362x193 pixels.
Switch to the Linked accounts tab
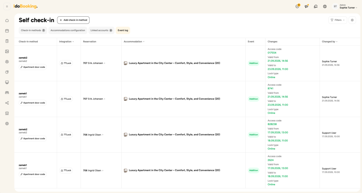pyautogui.click(x=101, y=30)
